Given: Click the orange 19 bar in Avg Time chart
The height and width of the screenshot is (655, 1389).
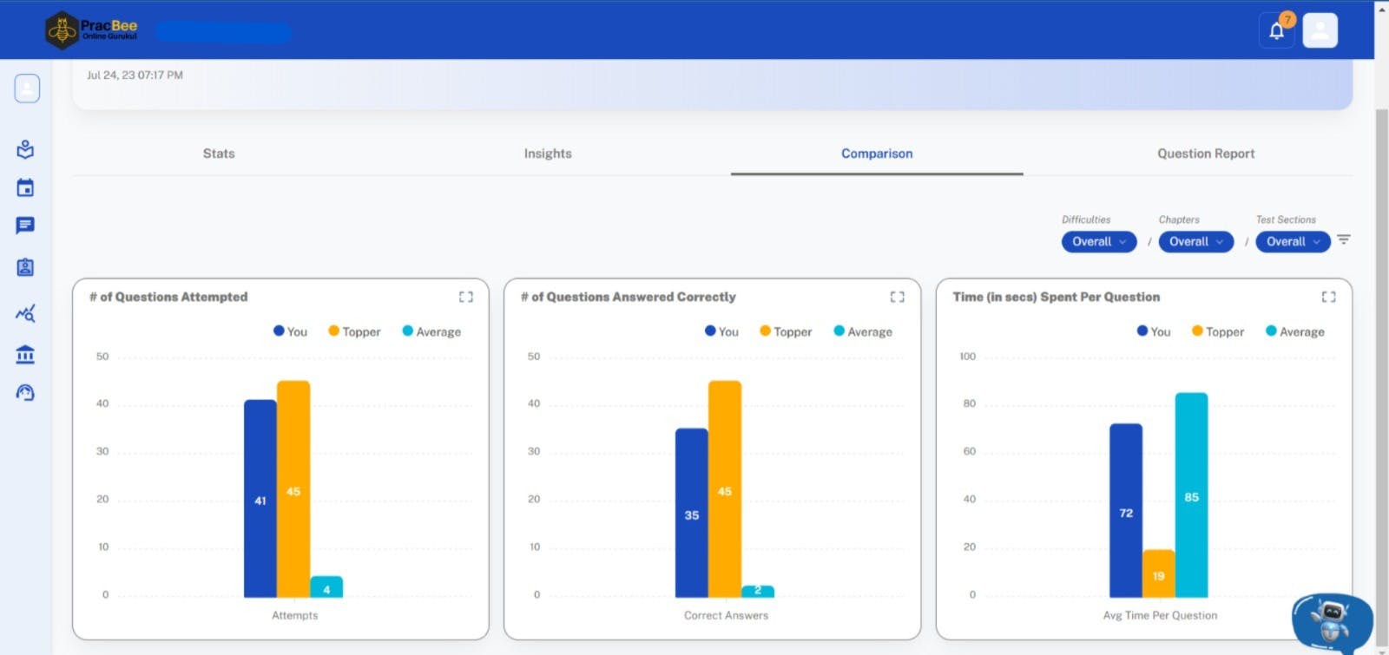Looking at the screenshot, I should [1159, 573].
